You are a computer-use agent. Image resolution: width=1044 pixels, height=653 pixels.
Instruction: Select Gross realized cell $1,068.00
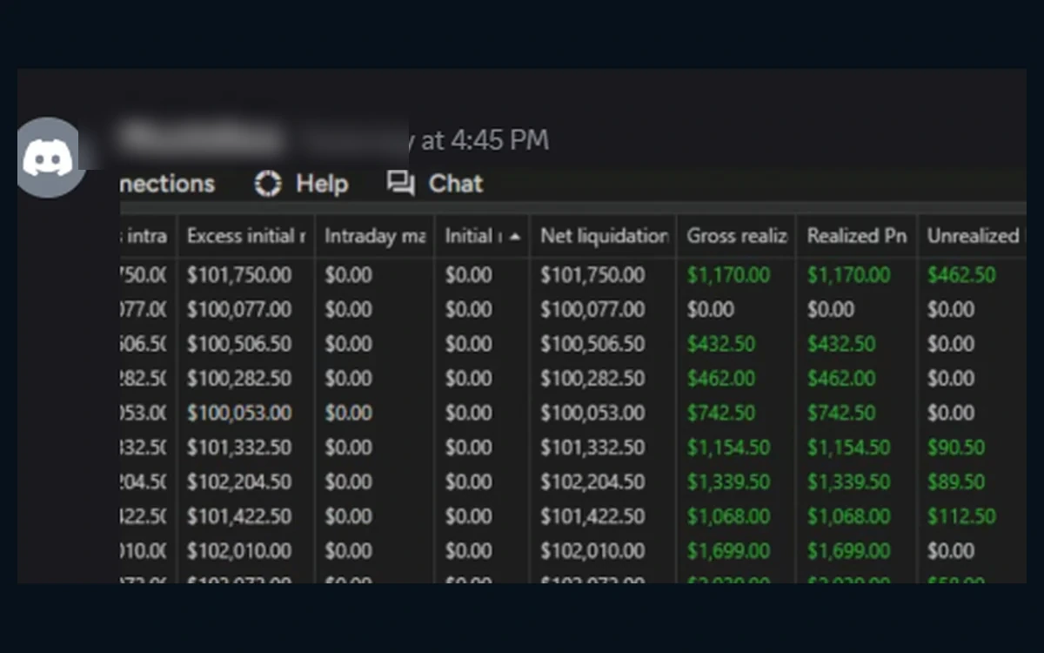coord(729,516)
